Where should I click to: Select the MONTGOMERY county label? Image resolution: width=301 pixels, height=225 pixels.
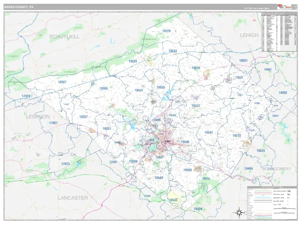[x=277, y=169]
